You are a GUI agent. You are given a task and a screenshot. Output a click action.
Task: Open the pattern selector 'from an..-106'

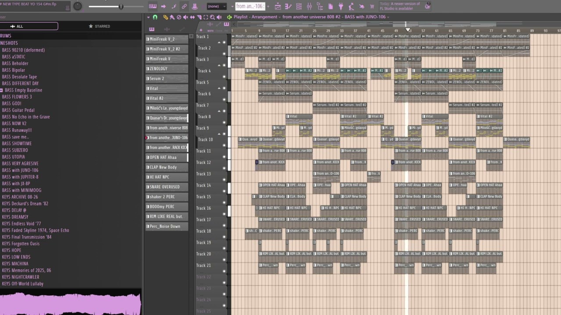pos(250,6)
